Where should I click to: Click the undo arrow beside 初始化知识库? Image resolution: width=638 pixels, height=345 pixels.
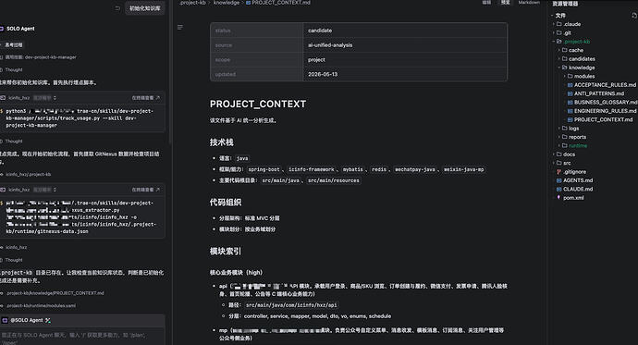(117, 8)
